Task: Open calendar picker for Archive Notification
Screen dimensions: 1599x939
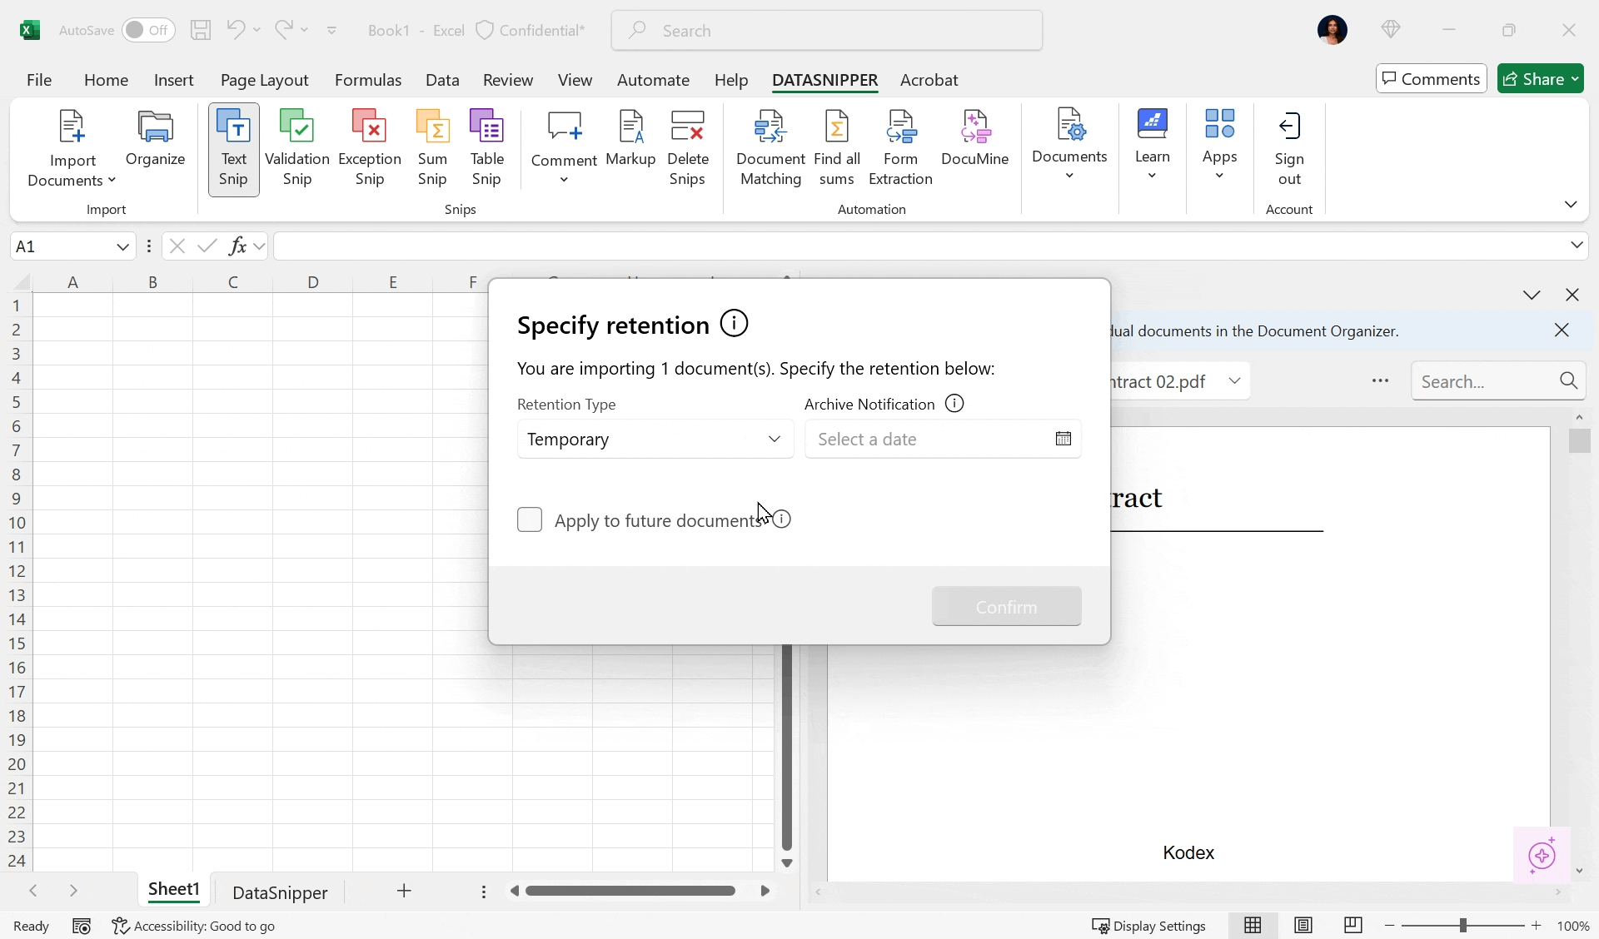Action: click(1063, 439)
